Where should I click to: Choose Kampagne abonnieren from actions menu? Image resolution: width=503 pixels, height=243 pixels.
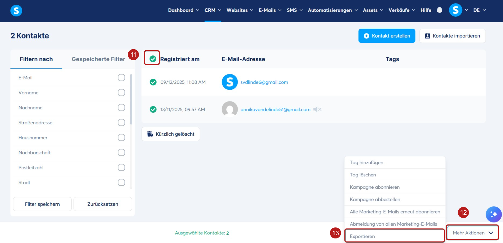395,187
